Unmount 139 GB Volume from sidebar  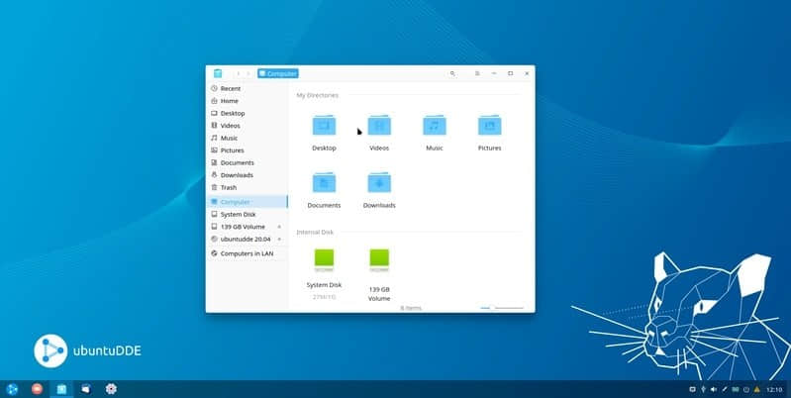tap(279, 227)
